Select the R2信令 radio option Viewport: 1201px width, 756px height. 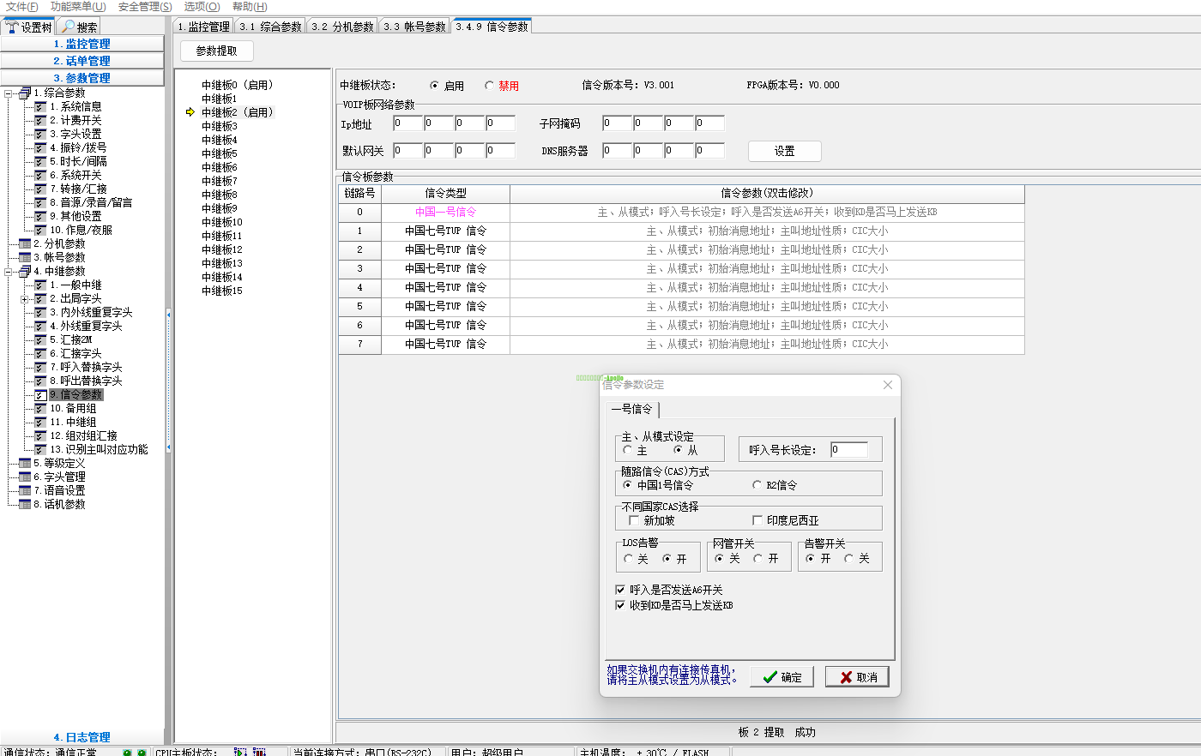[x=757, y=485]
